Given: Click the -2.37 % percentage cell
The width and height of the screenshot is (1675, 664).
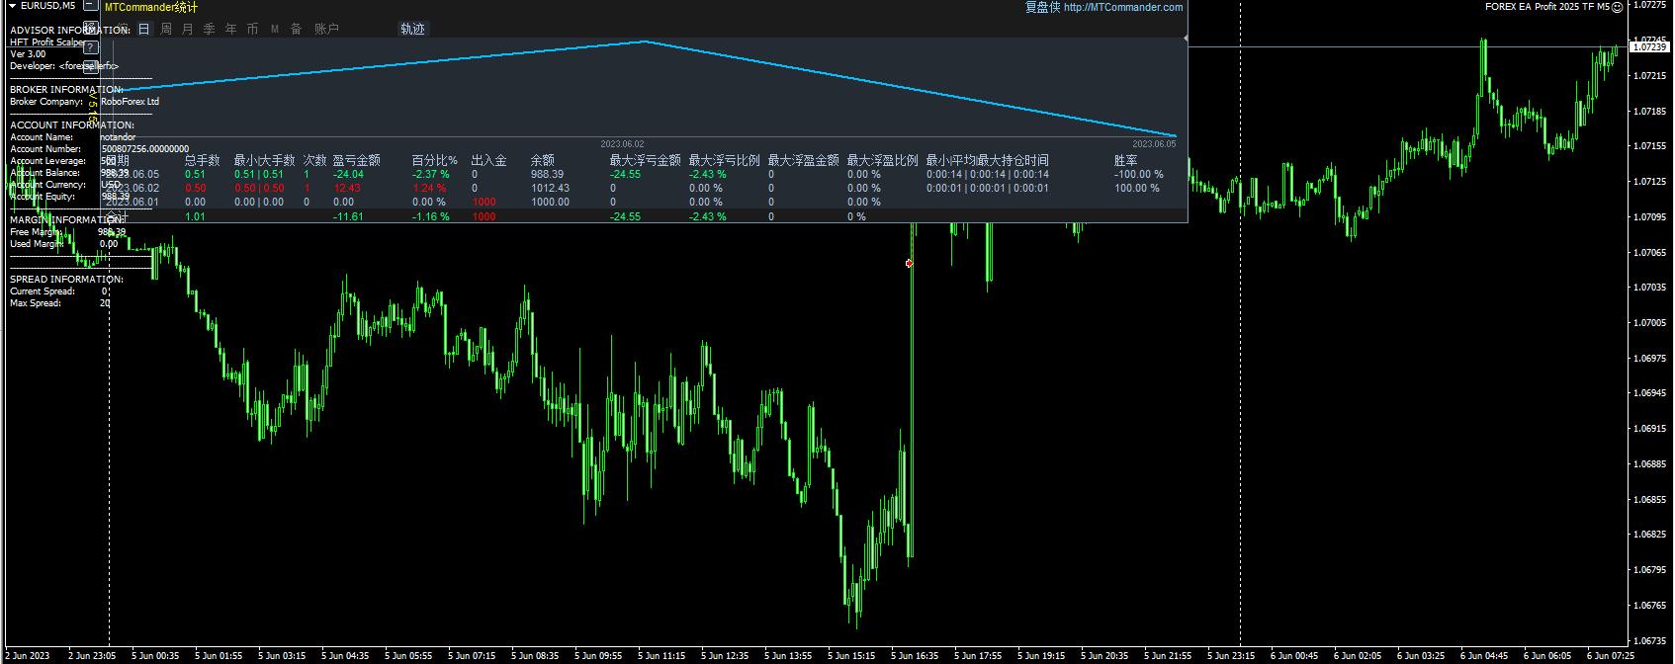Looking at the screenshot, I should (x=431, y=175).
